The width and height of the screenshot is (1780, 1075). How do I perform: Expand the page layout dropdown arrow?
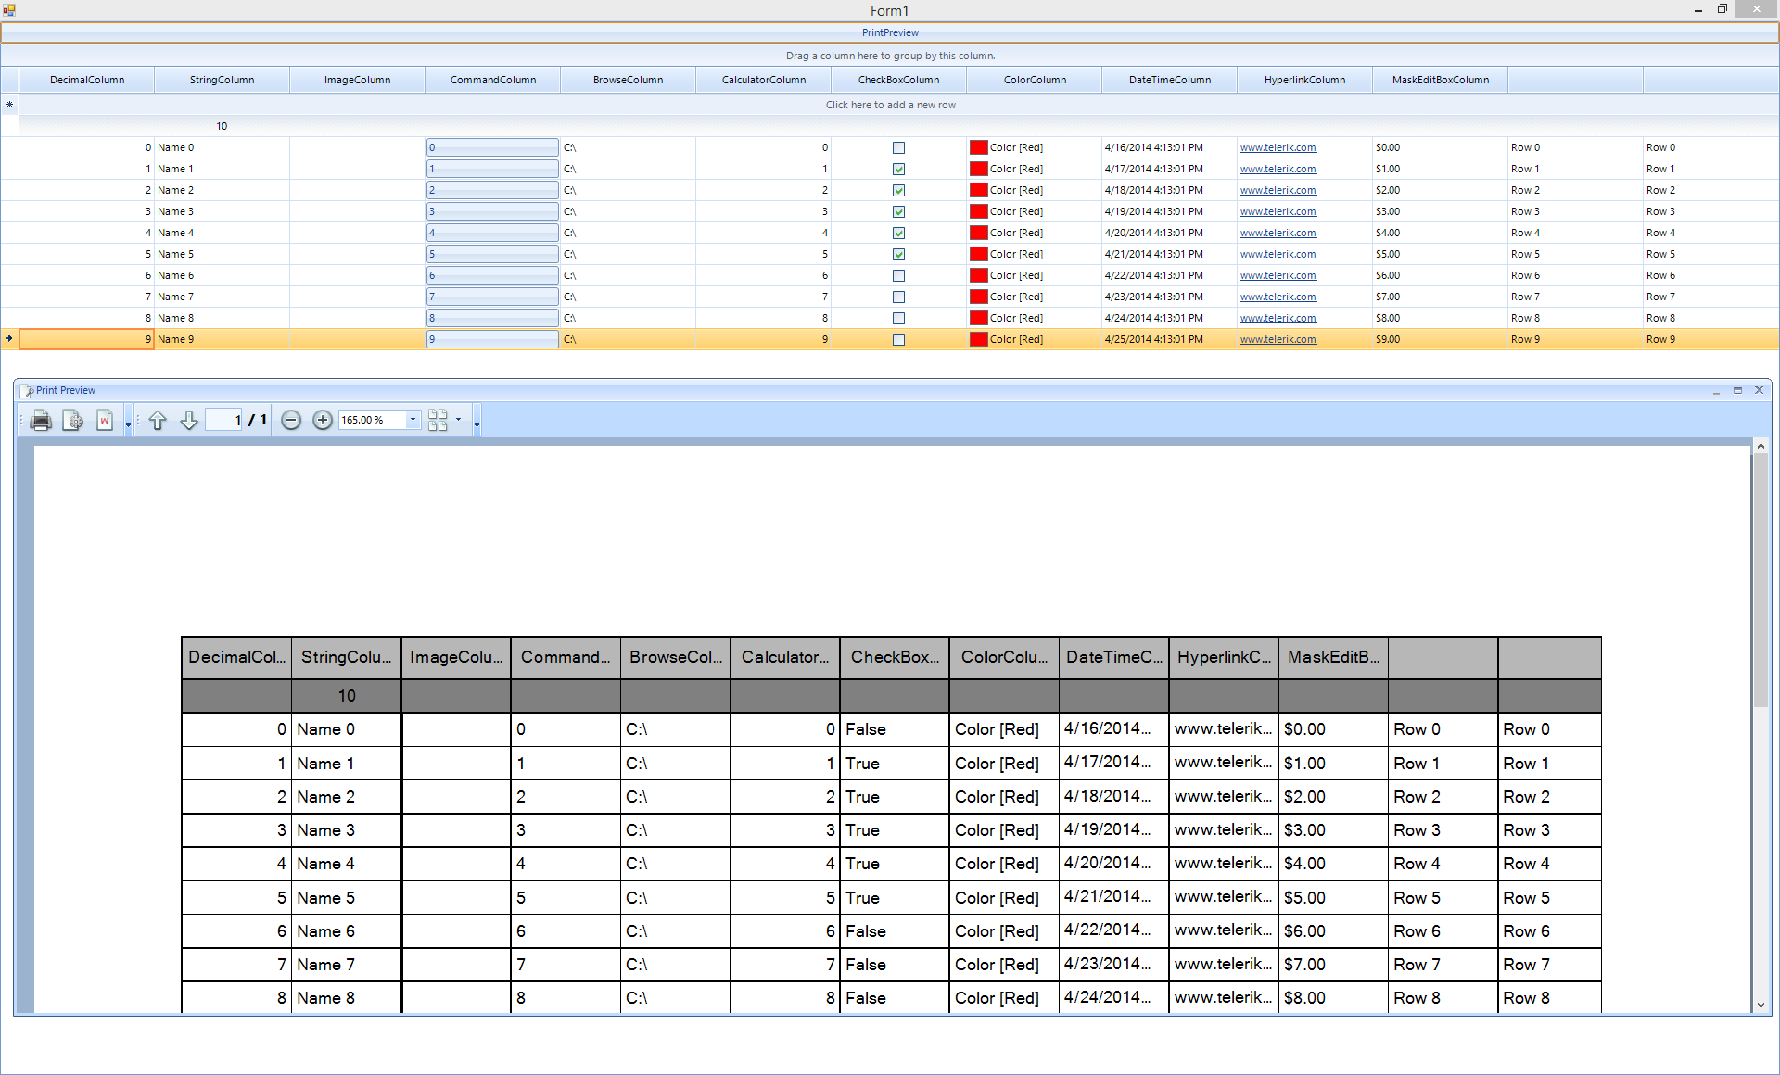(x=458, y=420)
